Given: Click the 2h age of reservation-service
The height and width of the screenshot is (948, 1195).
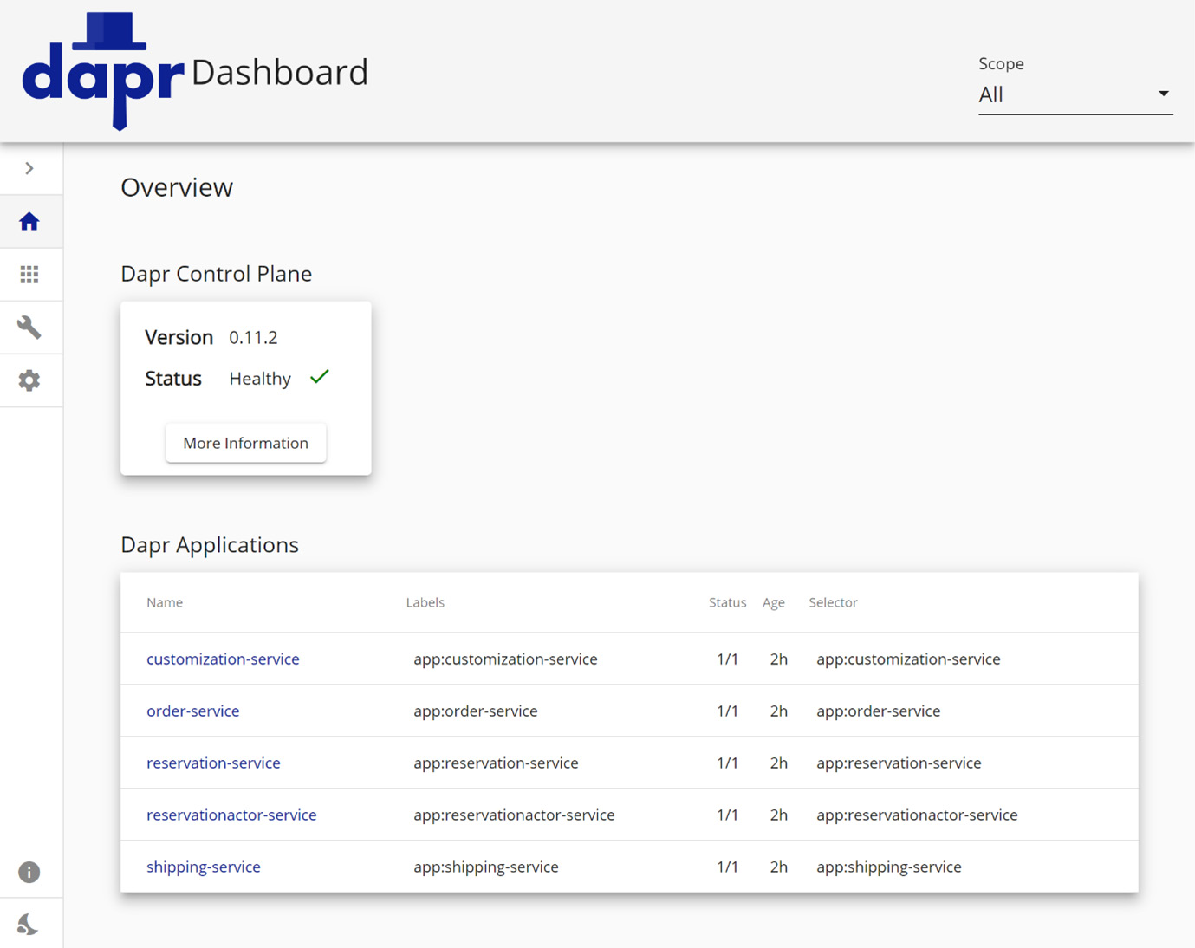Looking at the screenshot, I should 779,763.
